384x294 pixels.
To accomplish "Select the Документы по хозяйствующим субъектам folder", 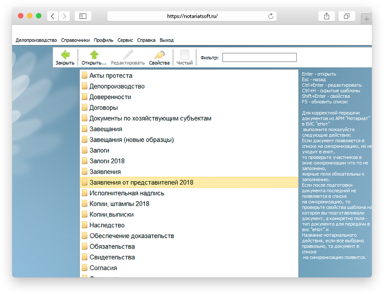I will coord(150,118).
